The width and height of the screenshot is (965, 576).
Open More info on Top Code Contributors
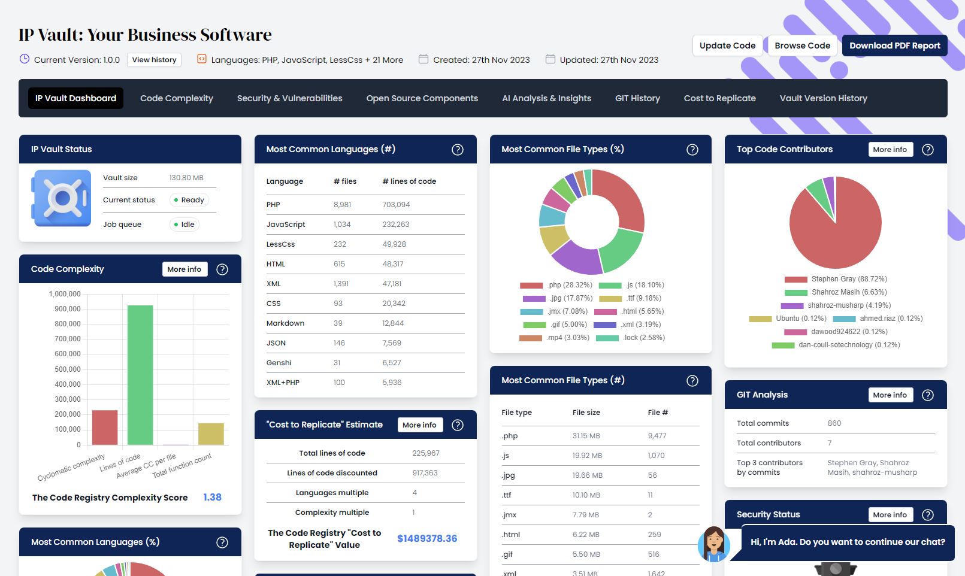pos(890,149)
